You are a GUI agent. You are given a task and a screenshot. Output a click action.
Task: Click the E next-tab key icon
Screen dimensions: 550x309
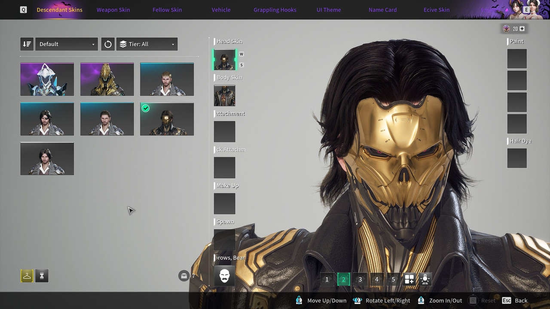[526, 9]
